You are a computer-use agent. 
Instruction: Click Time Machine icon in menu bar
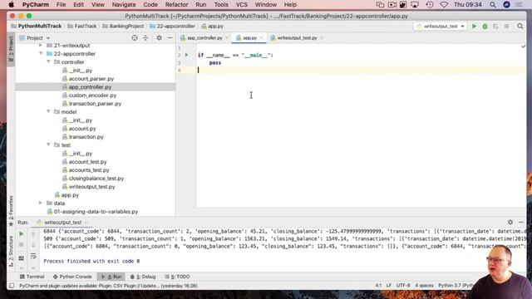[x=430, y=5]
